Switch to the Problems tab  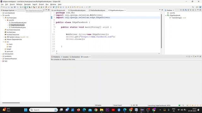click(x=56, y=57)
